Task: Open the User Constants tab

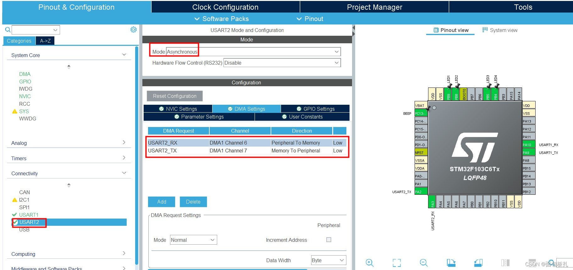Action: (x=302, y=117)
